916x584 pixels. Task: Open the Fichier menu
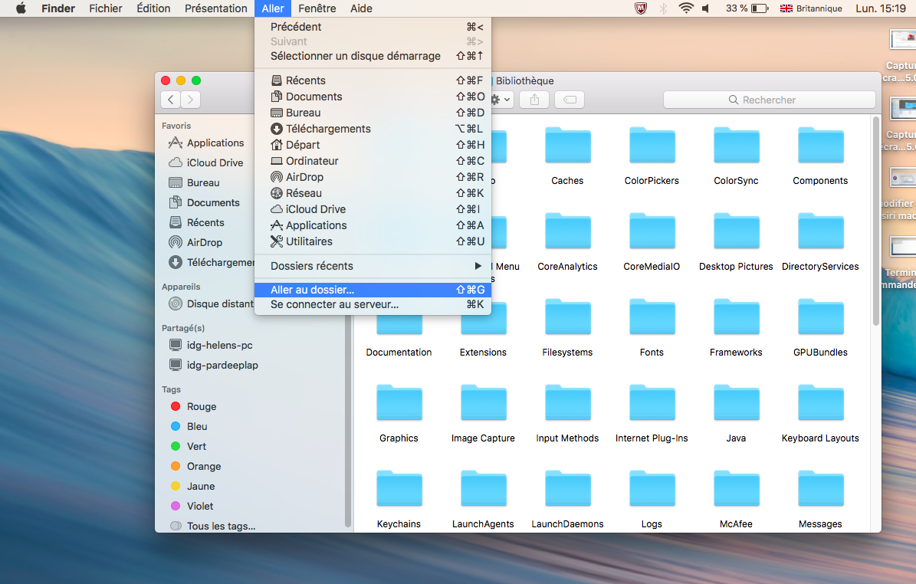[105, 8]
